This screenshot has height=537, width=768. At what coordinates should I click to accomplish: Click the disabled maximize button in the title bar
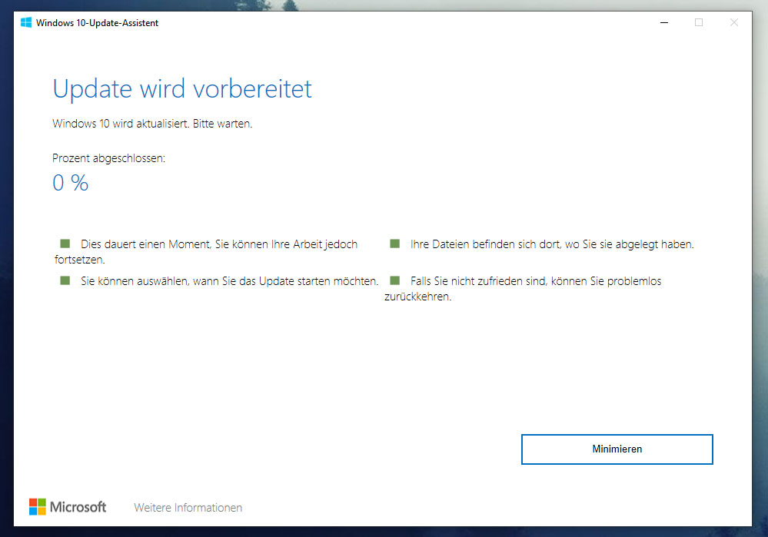click(699, 22)
